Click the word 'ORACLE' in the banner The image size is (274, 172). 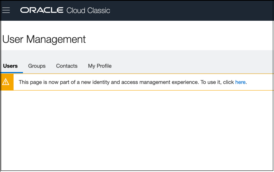[42, 10]
